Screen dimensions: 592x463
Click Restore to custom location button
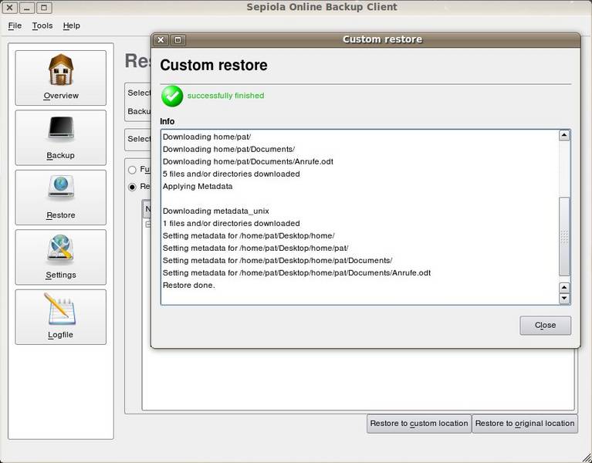point(419,424)
